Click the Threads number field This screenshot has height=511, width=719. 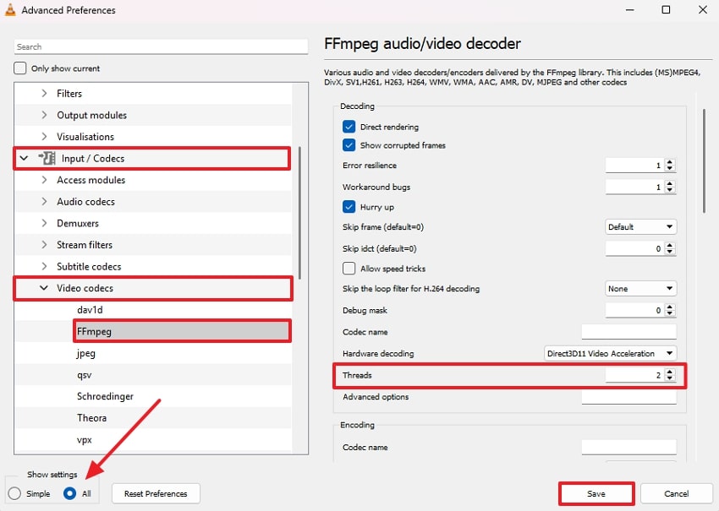pos(634,375)
